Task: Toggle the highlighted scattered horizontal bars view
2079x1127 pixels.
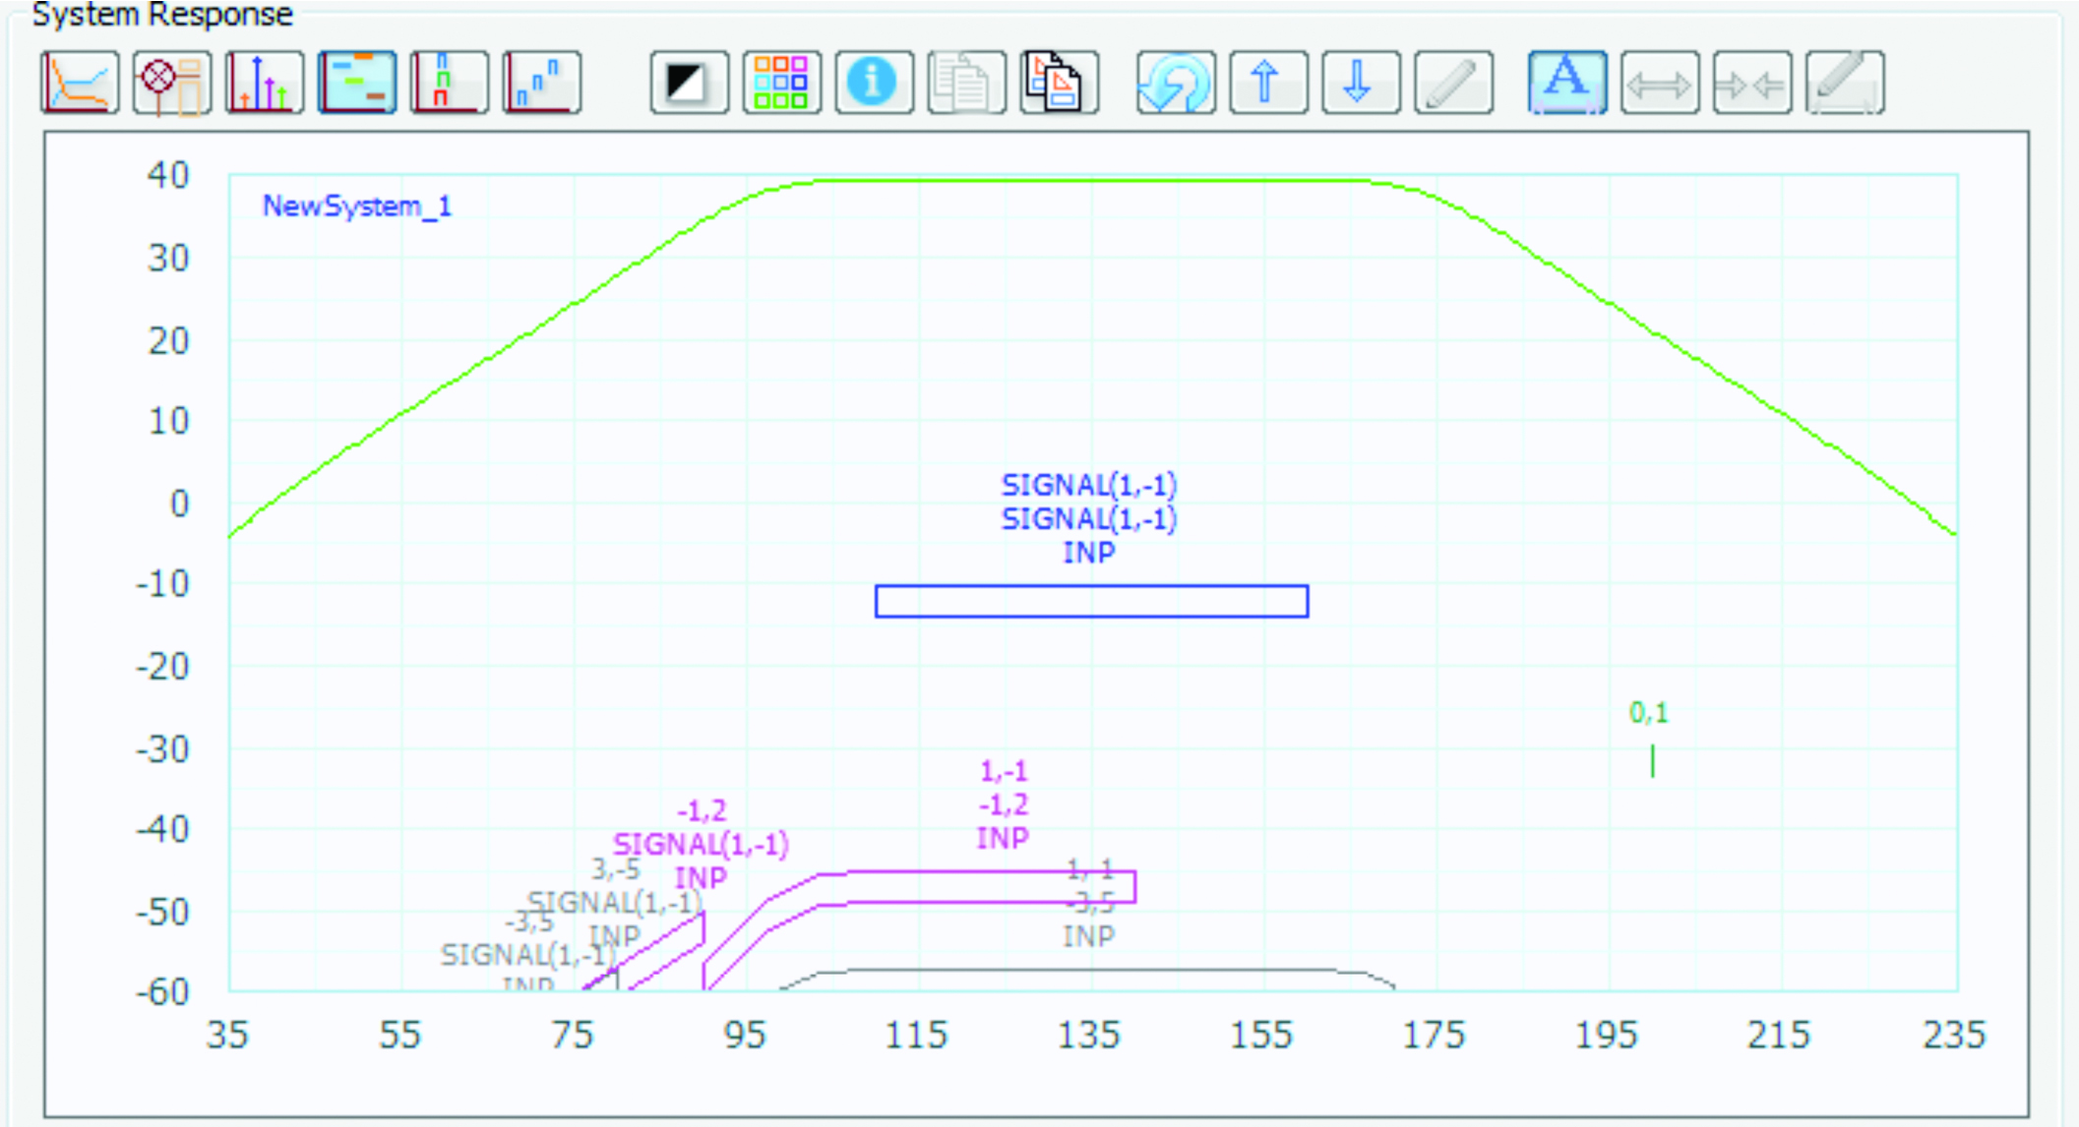Action: click(357, 83)
